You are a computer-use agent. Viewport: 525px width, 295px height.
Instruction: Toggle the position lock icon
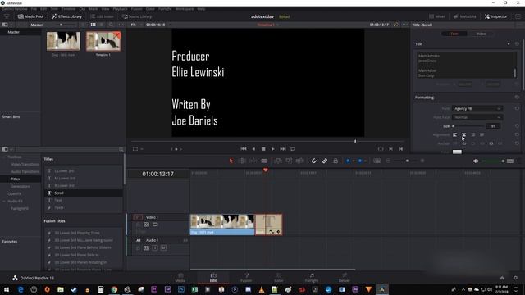coord(336,161)
